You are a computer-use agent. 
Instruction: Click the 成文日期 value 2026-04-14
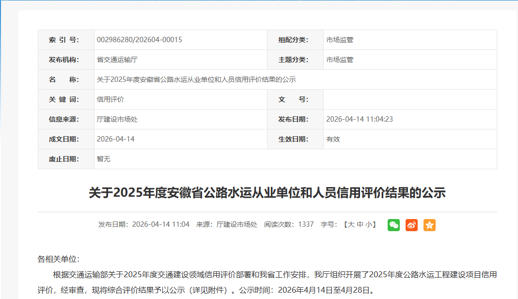116,139
